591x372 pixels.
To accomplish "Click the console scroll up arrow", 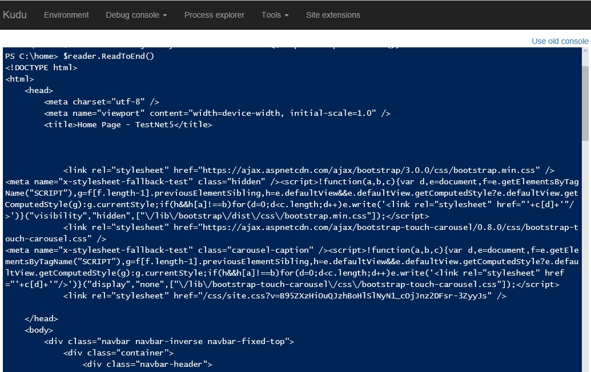I will tap(585, 51).
